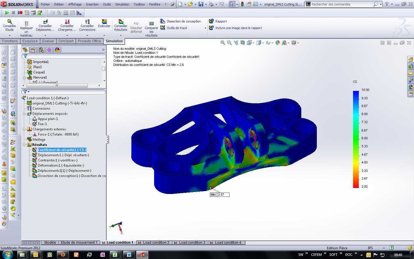Open Conseiller Etude dropdown arrow
414x259 pixels.
(9, 35)
